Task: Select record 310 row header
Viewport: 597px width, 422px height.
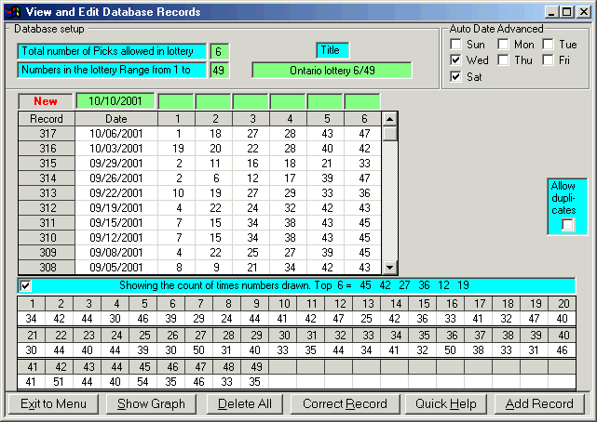Action: 47,237
